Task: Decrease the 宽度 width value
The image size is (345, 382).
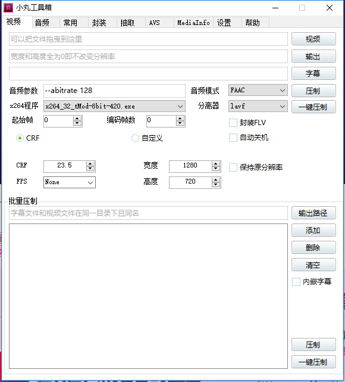Action: (x=216, y=169)
